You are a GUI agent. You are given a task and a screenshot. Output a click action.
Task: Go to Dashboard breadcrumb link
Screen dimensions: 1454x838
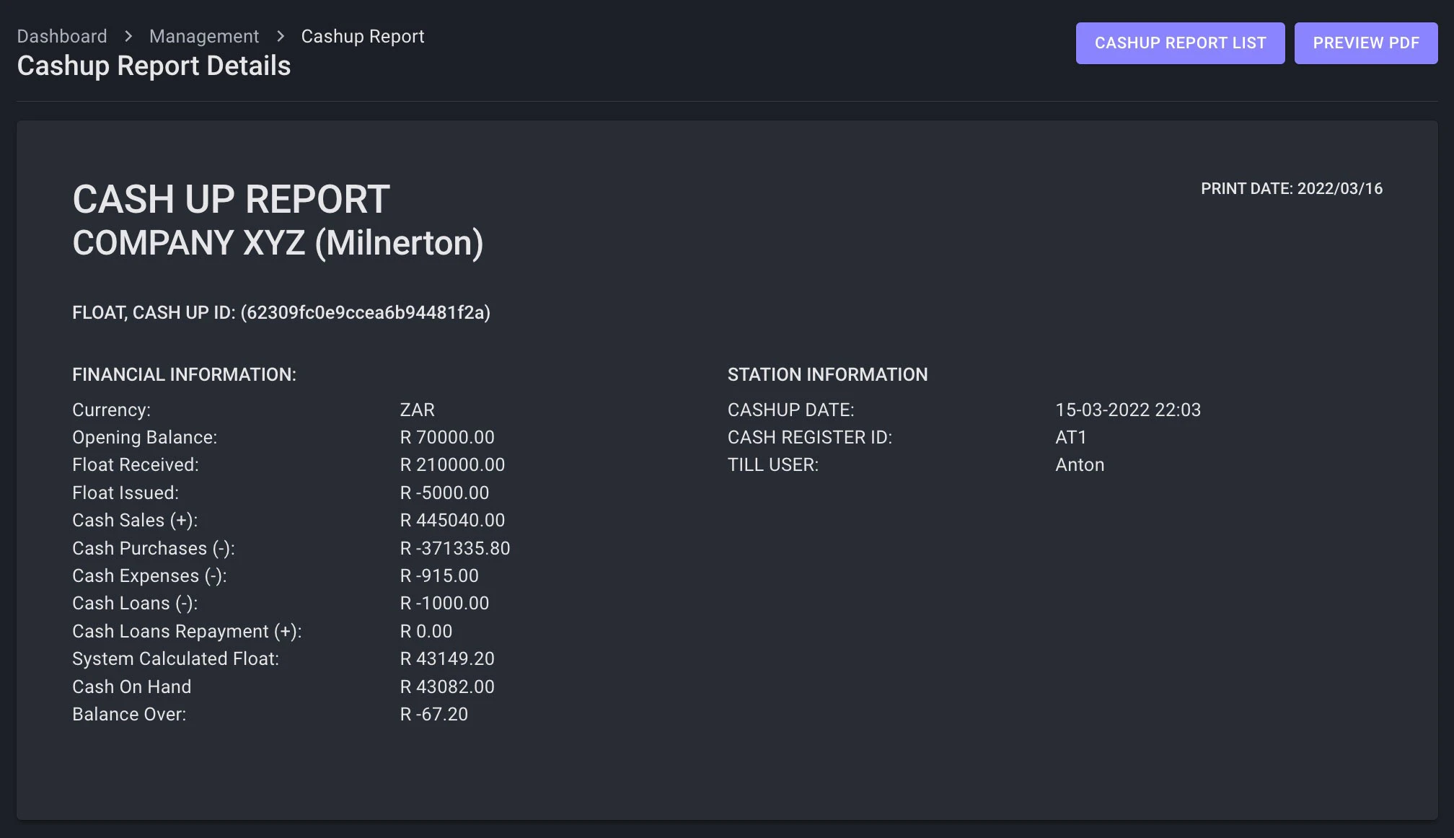tap(62, 36)
